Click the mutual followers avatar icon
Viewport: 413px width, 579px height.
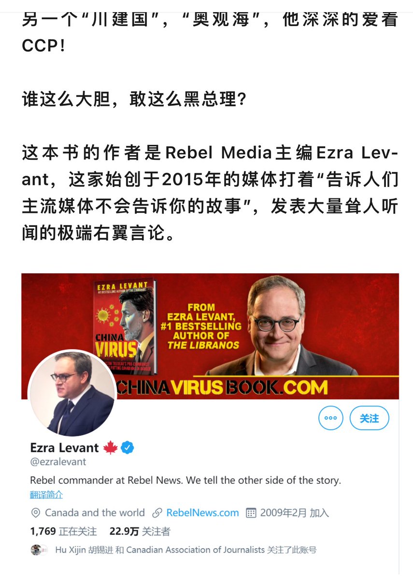(x=39, y=550)
